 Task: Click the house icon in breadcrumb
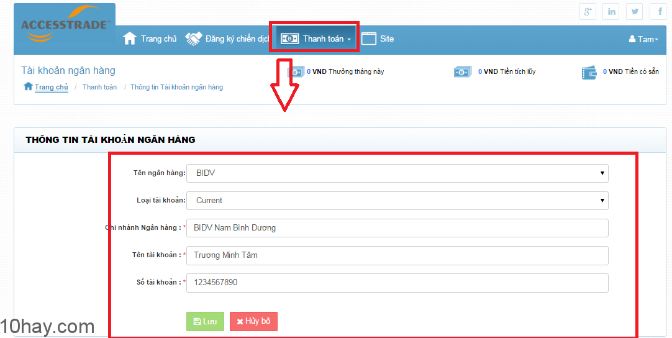tap(28, 87)
